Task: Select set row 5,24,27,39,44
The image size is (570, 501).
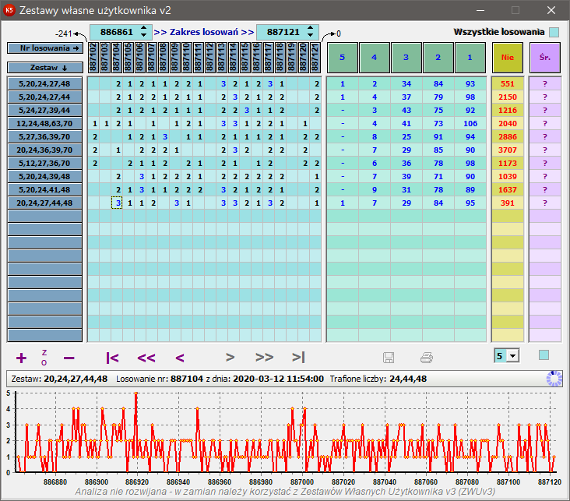Action: click(x=44, y=110)
